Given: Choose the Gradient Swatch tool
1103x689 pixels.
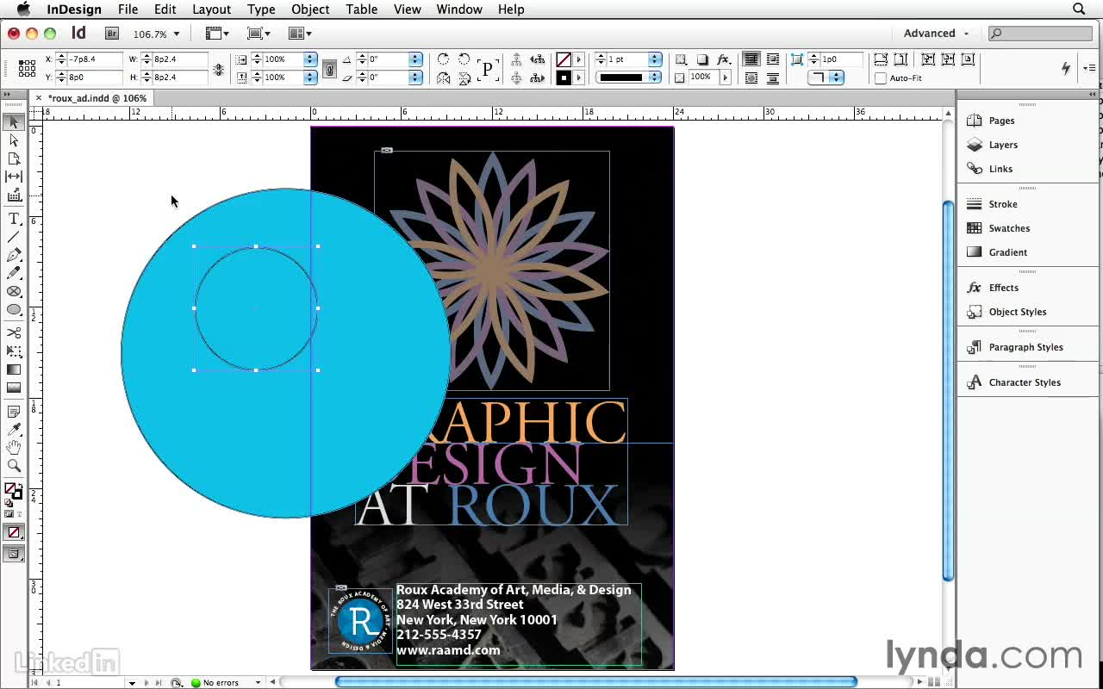Looking at the screenshot, I should click(x=14, y=369).
